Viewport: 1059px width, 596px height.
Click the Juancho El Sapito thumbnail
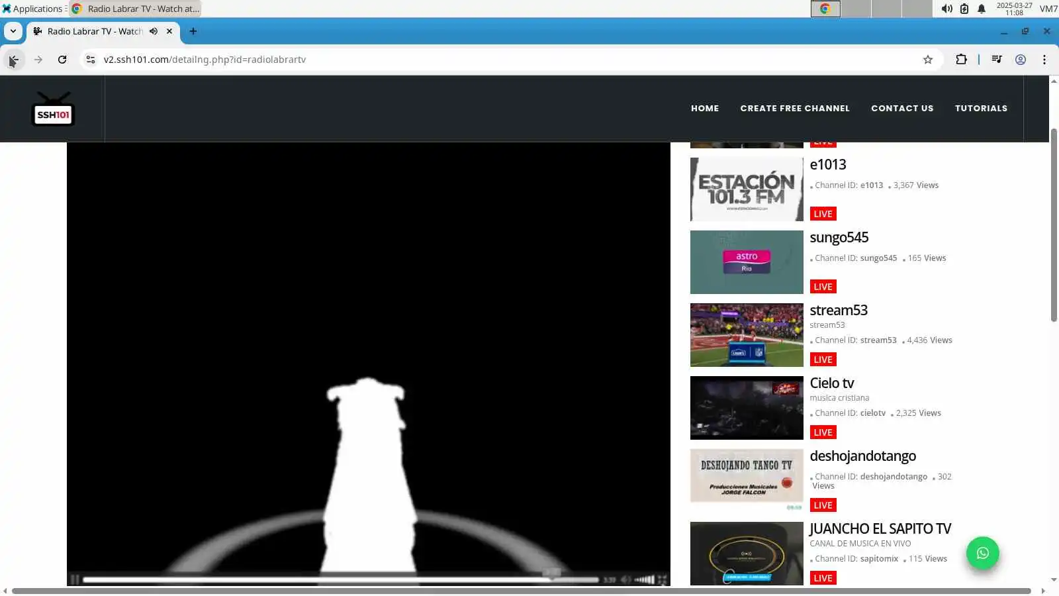pos(747,554)
